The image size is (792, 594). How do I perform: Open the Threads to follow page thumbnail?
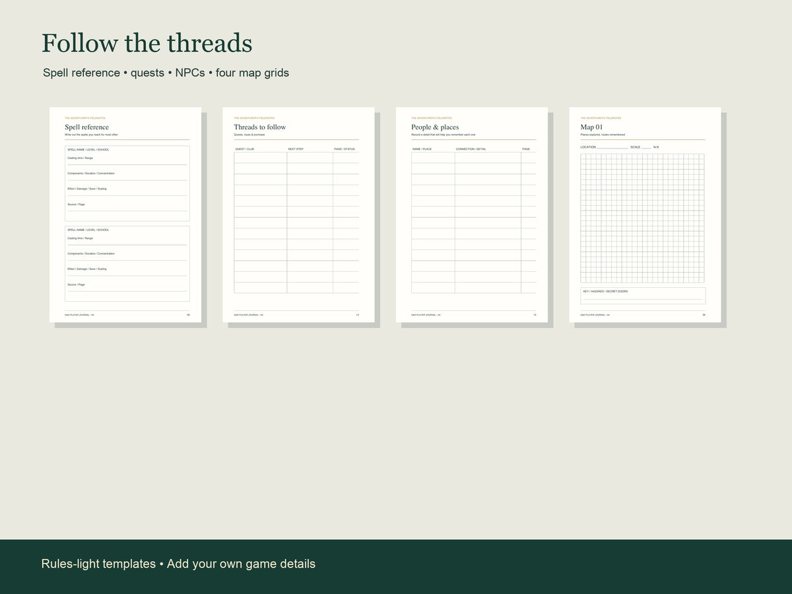coord(298,214)
